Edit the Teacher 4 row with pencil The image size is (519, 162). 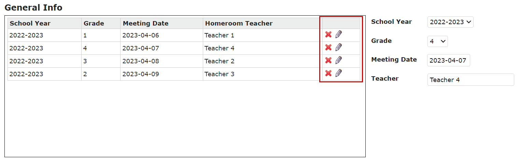point(338,47)
